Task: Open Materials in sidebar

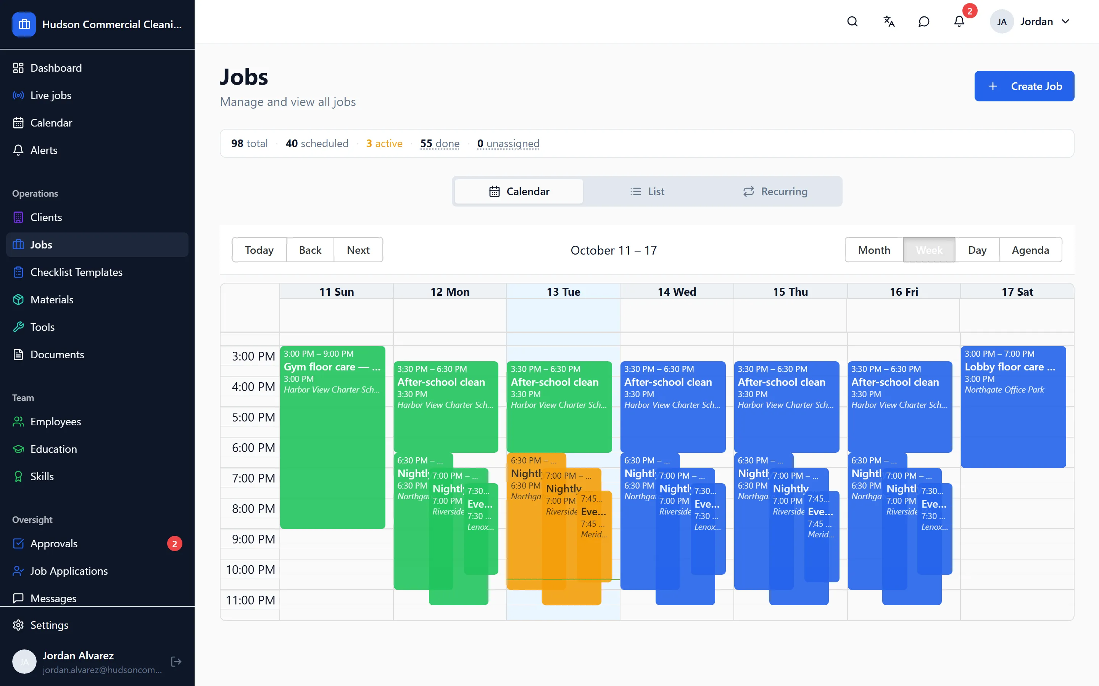Action: coord(97,300)
